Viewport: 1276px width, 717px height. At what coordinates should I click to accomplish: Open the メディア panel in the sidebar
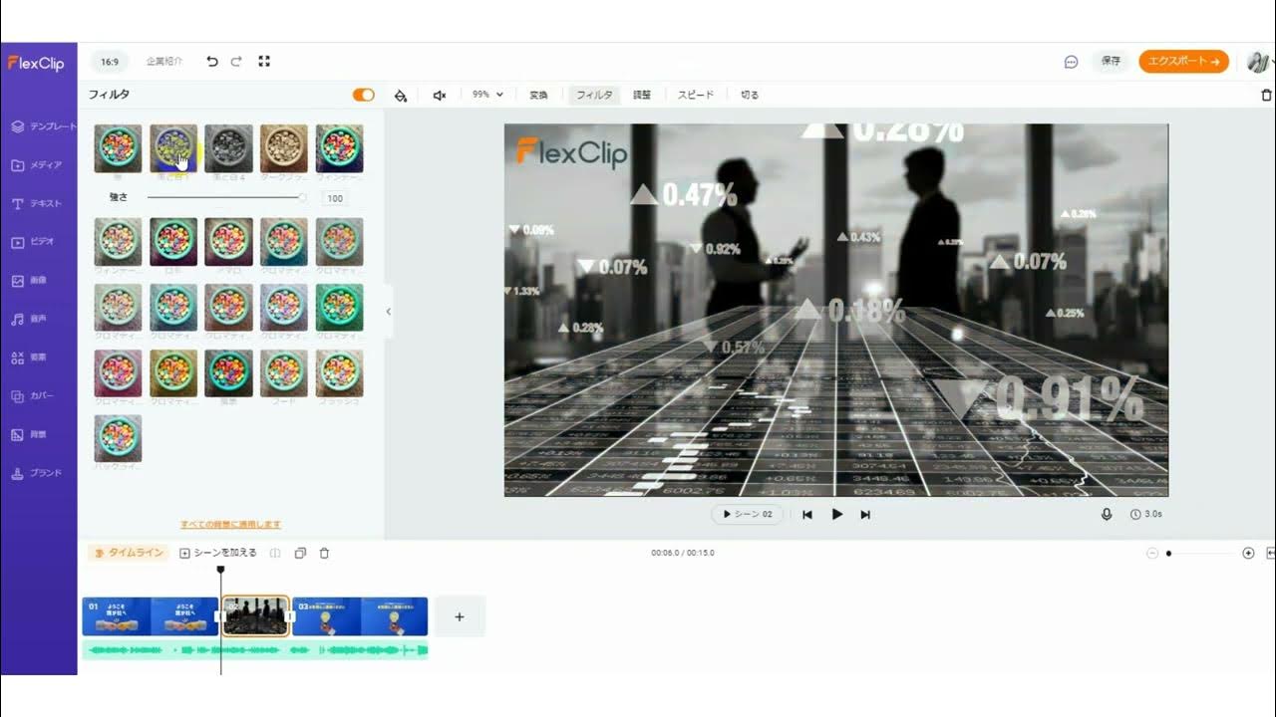[x=38, y=165]
